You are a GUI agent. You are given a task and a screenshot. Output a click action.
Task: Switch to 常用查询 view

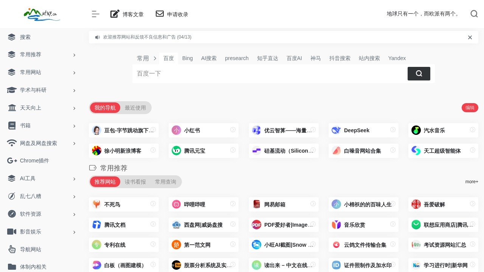tap(165, 182)
